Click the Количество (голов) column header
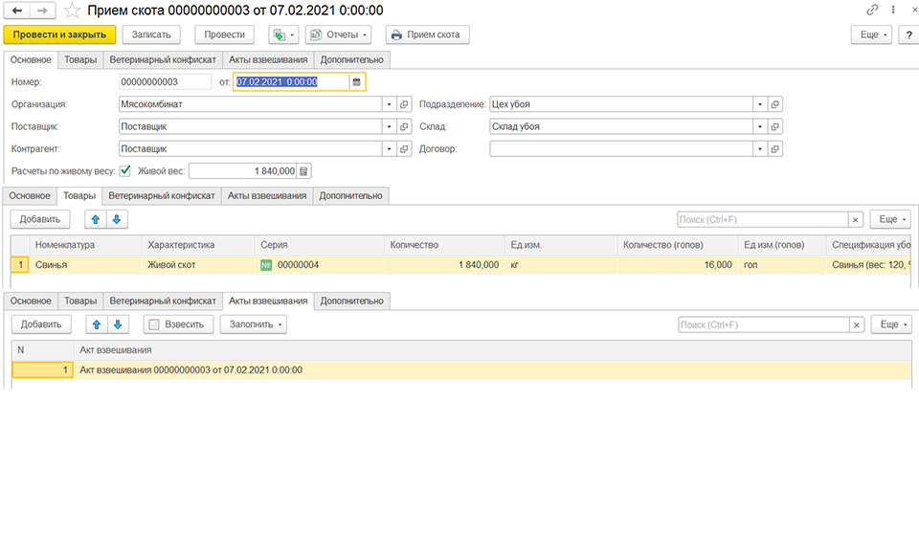Screen dimensions: 919x536 click(678, 245)
